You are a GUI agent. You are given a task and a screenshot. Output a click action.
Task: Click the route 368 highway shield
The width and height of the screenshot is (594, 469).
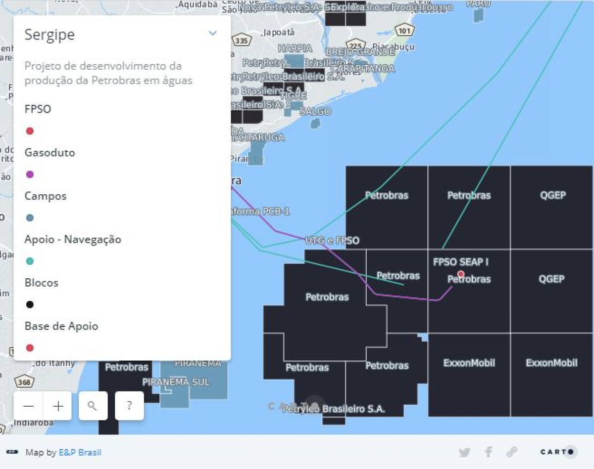pyautogui.click(x=24, y=382)
